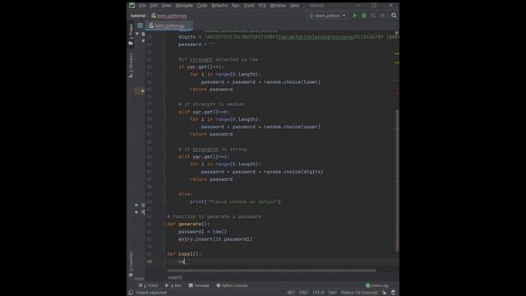Open the Structure tool window sidebar tab

point(131,65)
